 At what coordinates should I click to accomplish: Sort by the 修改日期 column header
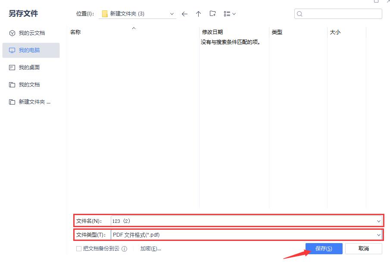pos(212,32)
